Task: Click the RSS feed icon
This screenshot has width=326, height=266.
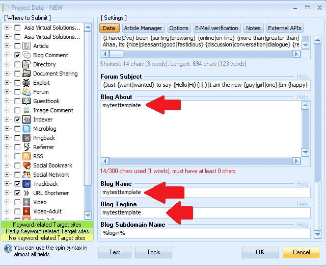Action: coord(27,156)
